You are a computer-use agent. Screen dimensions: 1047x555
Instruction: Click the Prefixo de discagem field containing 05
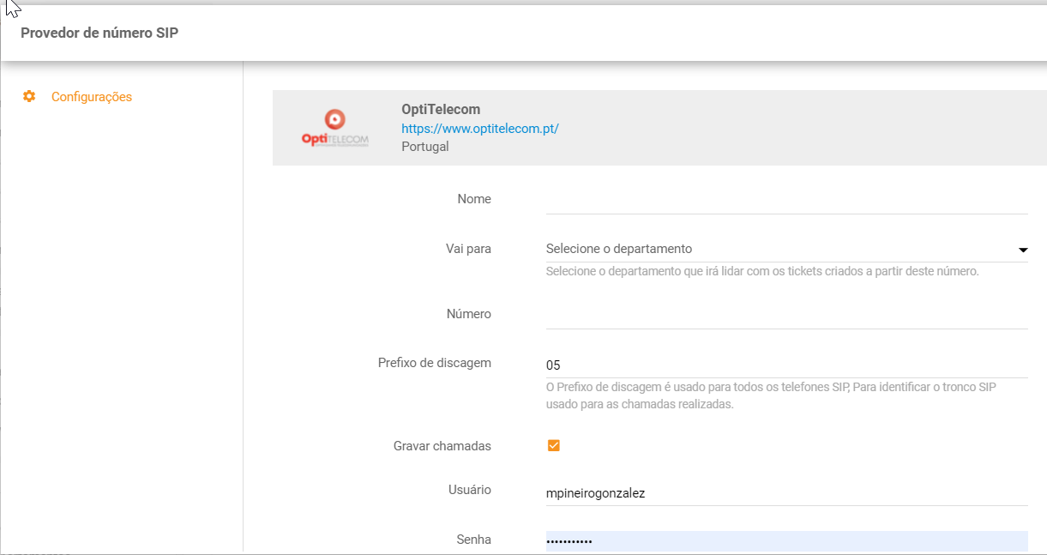tap(786, 365)
